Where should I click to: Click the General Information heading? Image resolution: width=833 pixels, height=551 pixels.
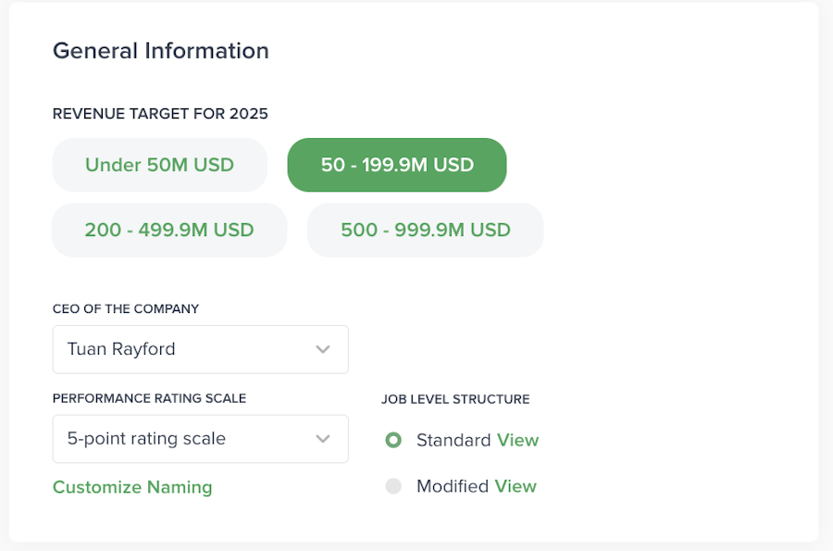tap(161, 50)
